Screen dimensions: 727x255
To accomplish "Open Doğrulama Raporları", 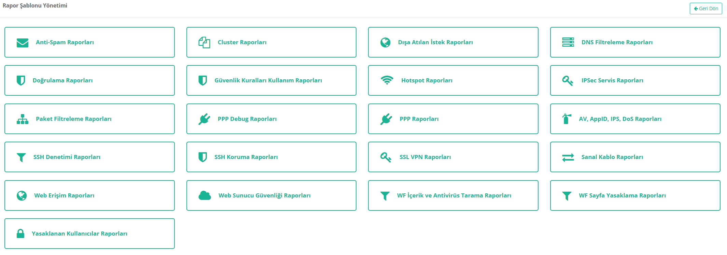I will point(62,81).
